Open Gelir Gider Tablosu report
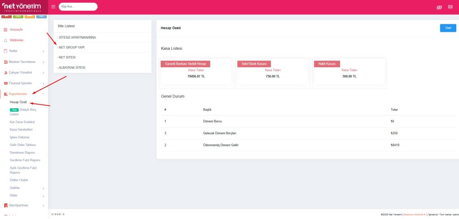The height and width of the screenshot is (219, 459). 22,145
